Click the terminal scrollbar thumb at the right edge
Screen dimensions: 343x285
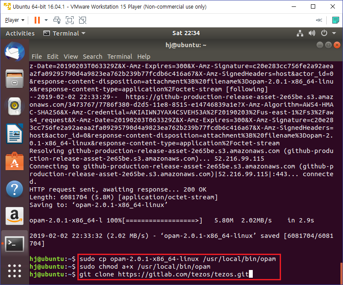341,273
